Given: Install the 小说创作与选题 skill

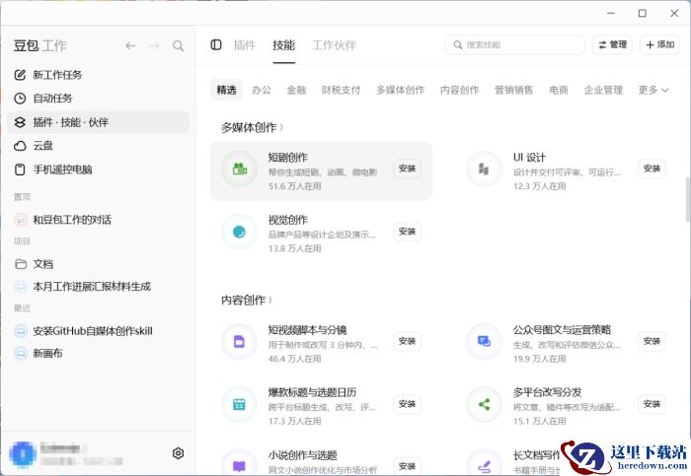Looking at the screenshot, I should click(407, 466).
